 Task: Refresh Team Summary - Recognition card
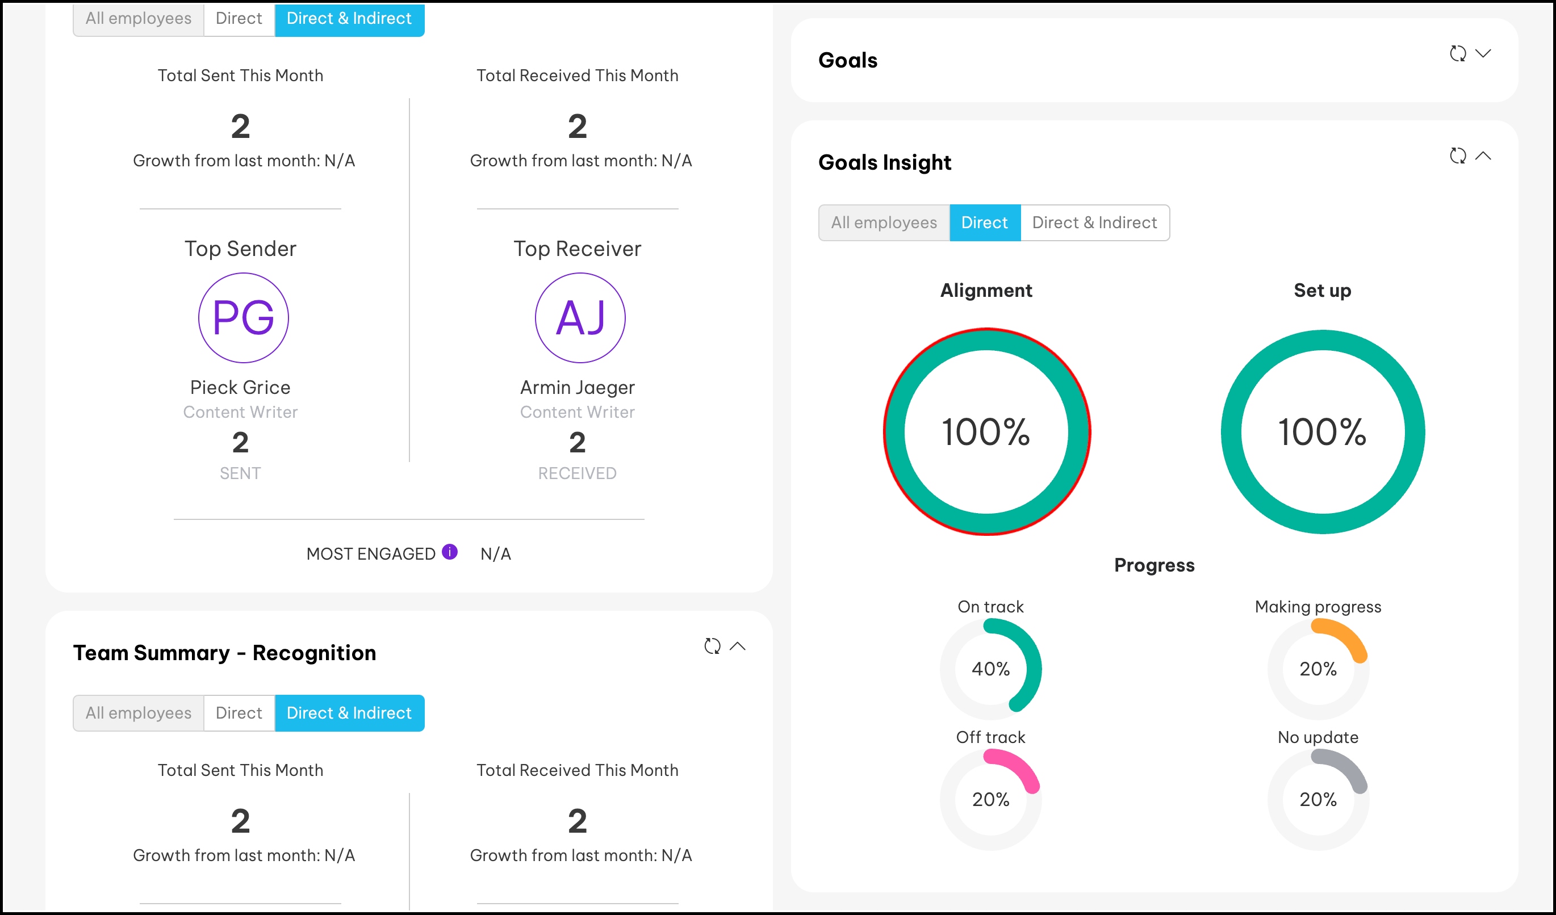click(x=712, y=646)
